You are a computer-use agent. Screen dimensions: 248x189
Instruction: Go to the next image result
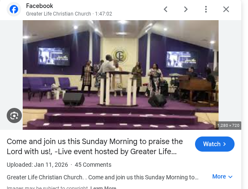click(186, 9)
